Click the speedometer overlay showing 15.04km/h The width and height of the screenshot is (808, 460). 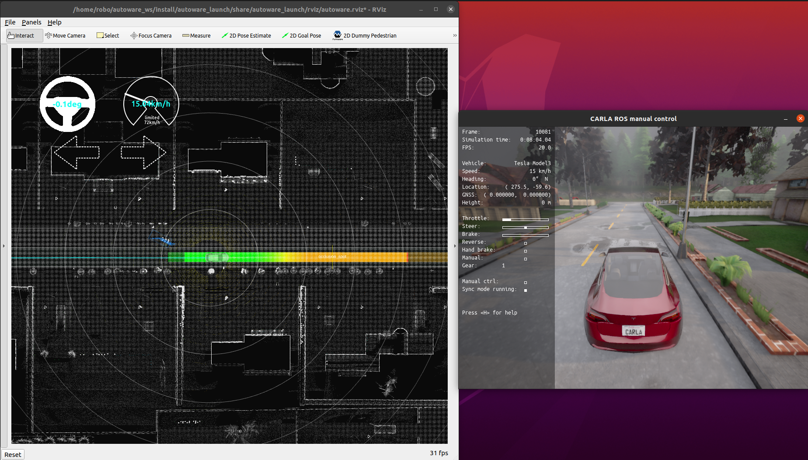pyautogui.click(x=151, y=102)
